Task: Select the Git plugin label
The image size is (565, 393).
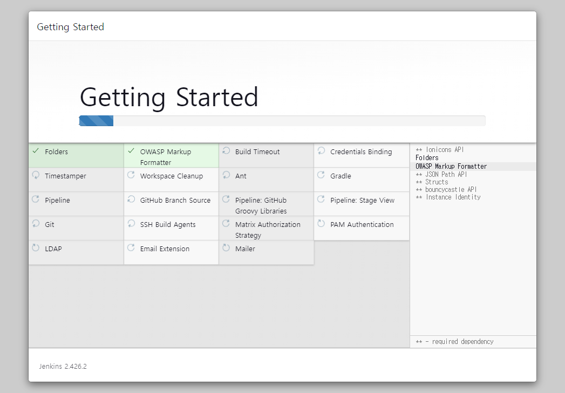Action: click(x=49, y=225)
